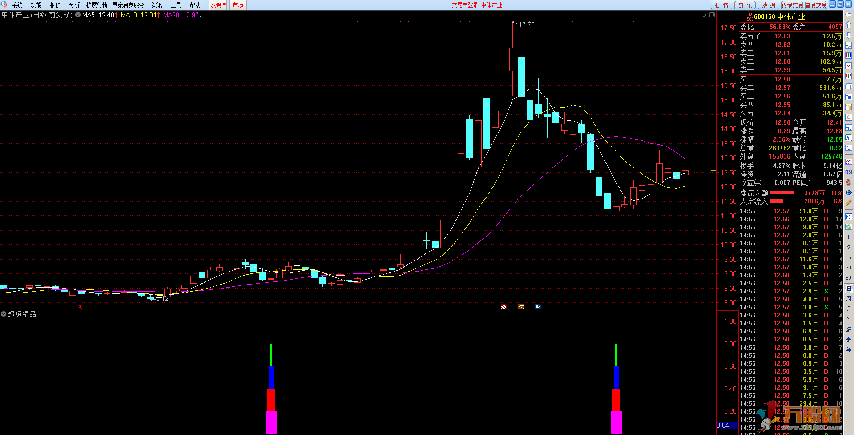Click the RSI indicator icon
The image size is (854, 435).
[x=849, y=172]
